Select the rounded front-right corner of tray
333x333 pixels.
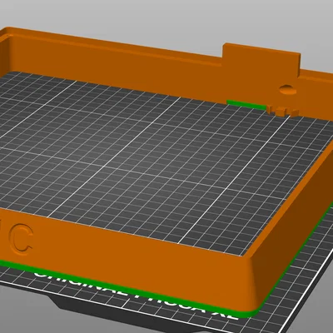point(254,283)
